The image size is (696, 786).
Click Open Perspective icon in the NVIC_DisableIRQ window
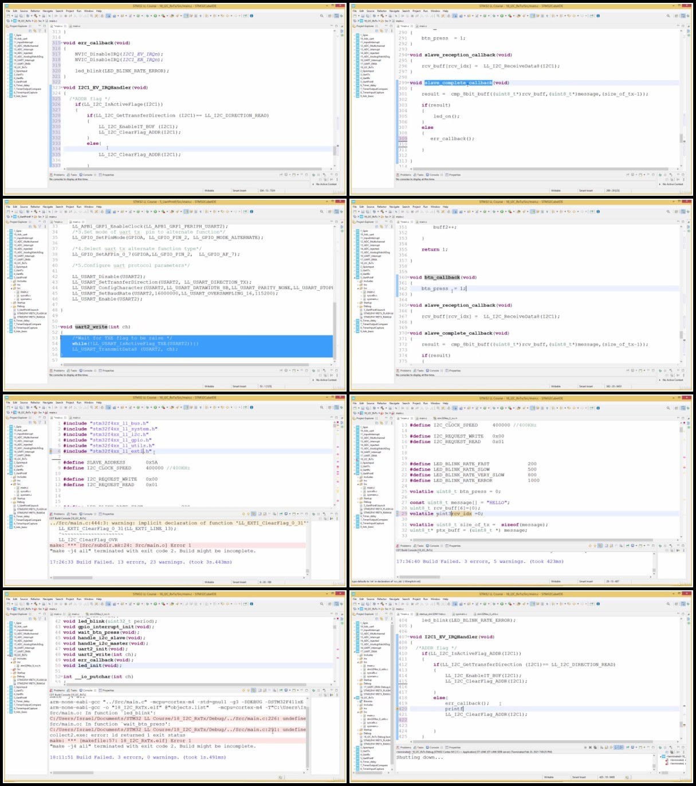329,15
